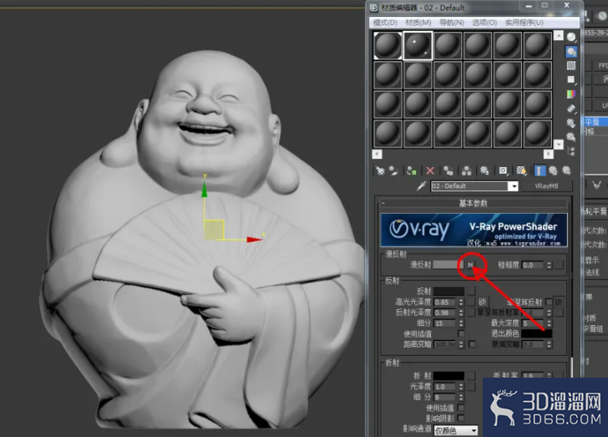Open material editor Options icon
Image resolution: width=608 pixels, height=437 pixels.
(x=571, y=123)
